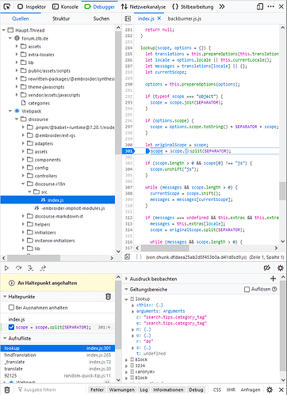Uncheck the scope.split breakpoint checkbox
The height and width of the screenshot is (395, 287).
pos(11,327)
